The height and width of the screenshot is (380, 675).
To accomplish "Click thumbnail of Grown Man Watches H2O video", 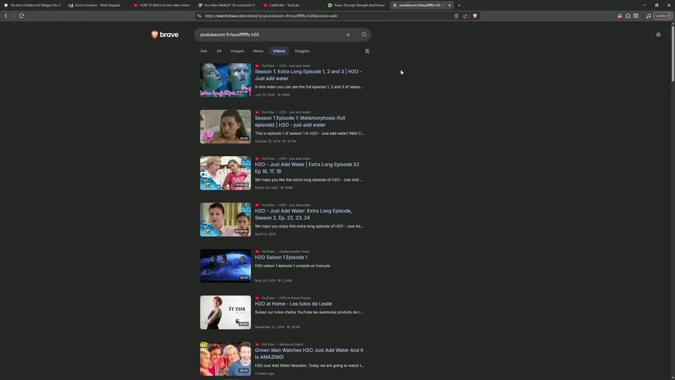I will click(x=225, y=359).
